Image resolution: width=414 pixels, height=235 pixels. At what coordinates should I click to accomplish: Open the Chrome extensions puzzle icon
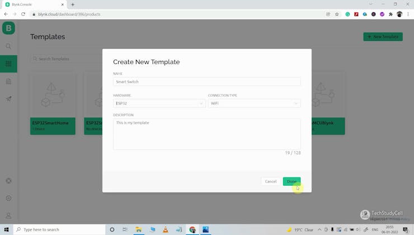tap(391, 14)
